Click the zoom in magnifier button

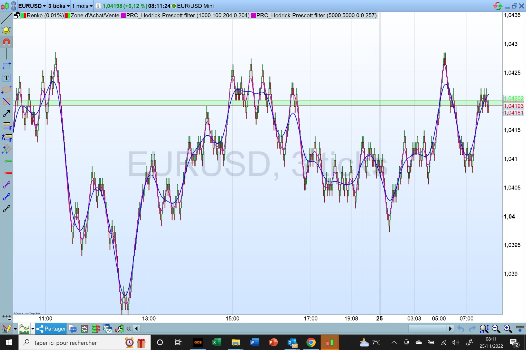coord(508,329)
